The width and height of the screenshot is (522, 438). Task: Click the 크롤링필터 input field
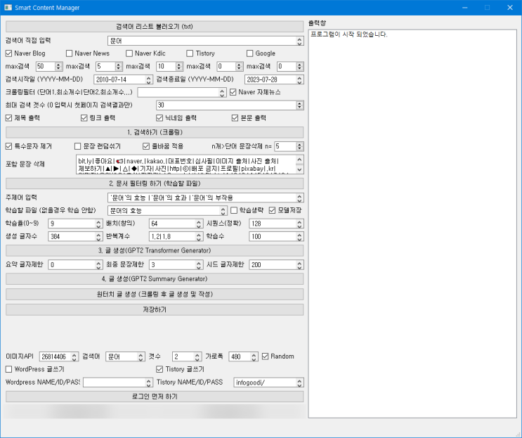pos(182,92)
